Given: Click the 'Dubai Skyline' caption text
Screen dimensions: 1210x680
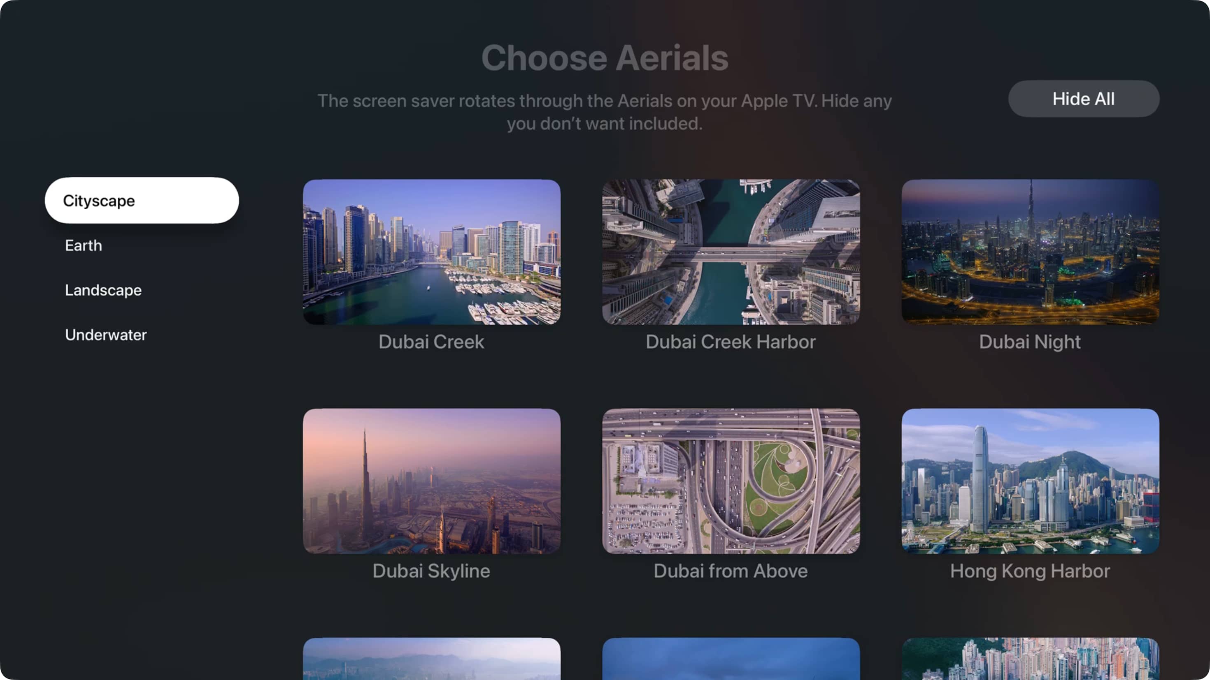Looking at the screenshot, I should click(x=431, y=571).
